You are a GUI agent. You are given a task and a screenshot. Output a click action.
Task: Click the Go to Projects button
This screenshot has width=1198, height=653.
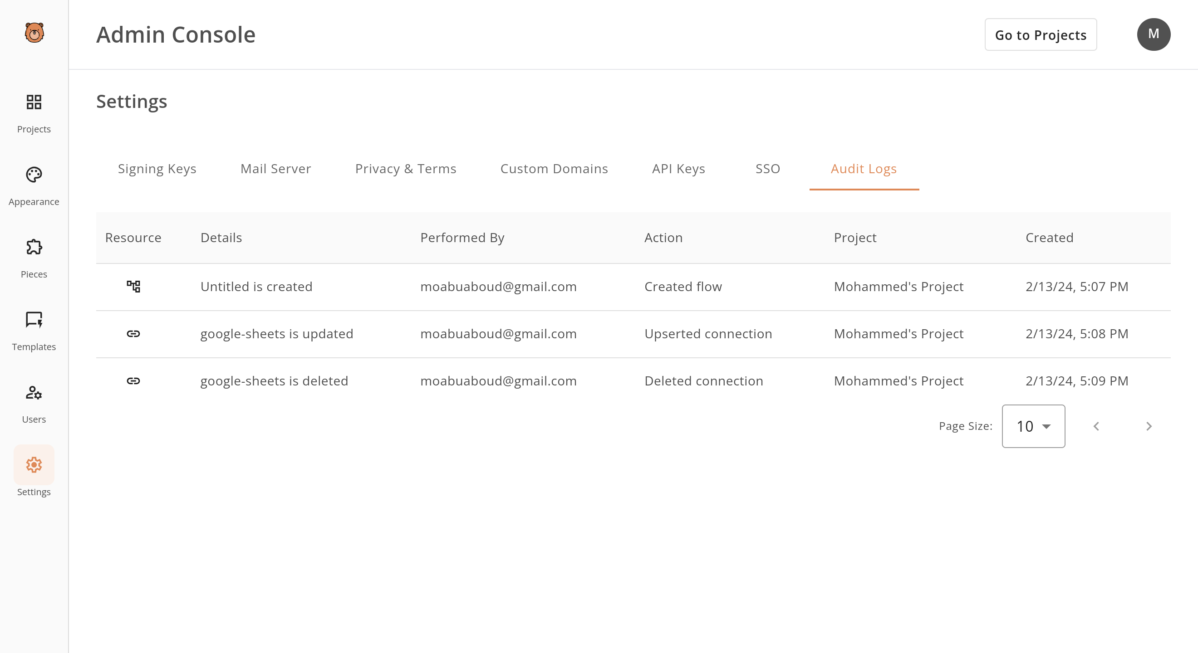click(1041, 34)
